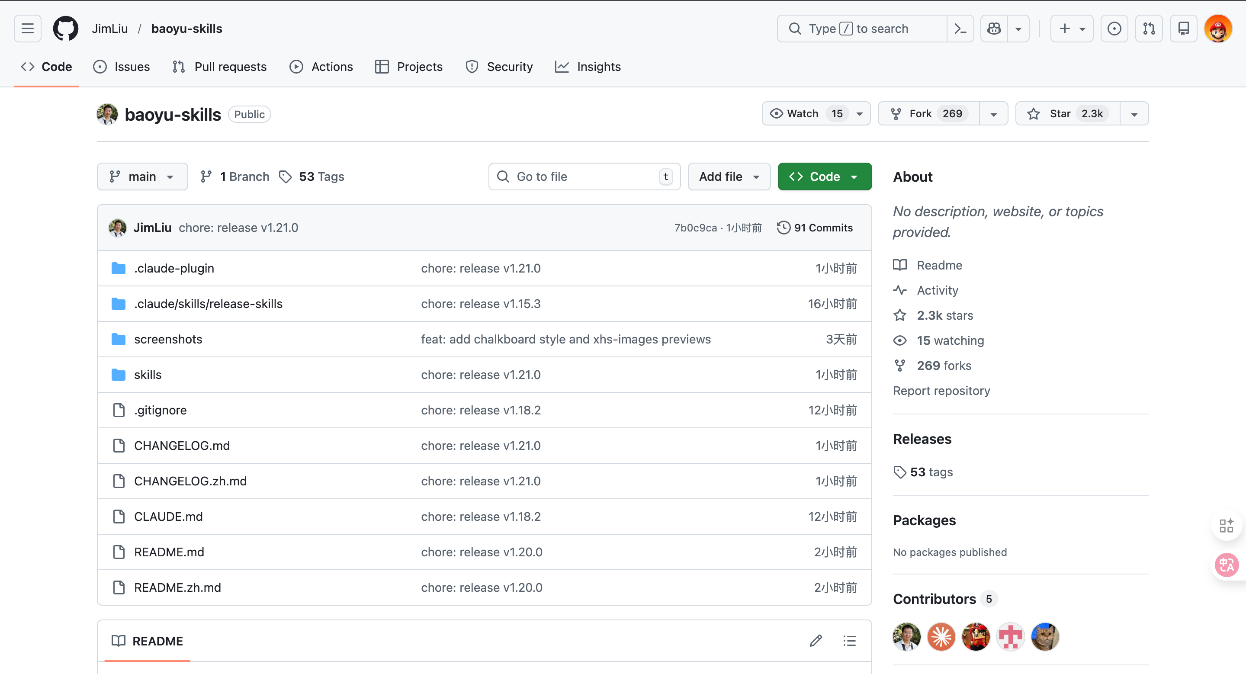1246x674 pixels.
Task: Expand the Add file dropdown
Action: (729, 177)
